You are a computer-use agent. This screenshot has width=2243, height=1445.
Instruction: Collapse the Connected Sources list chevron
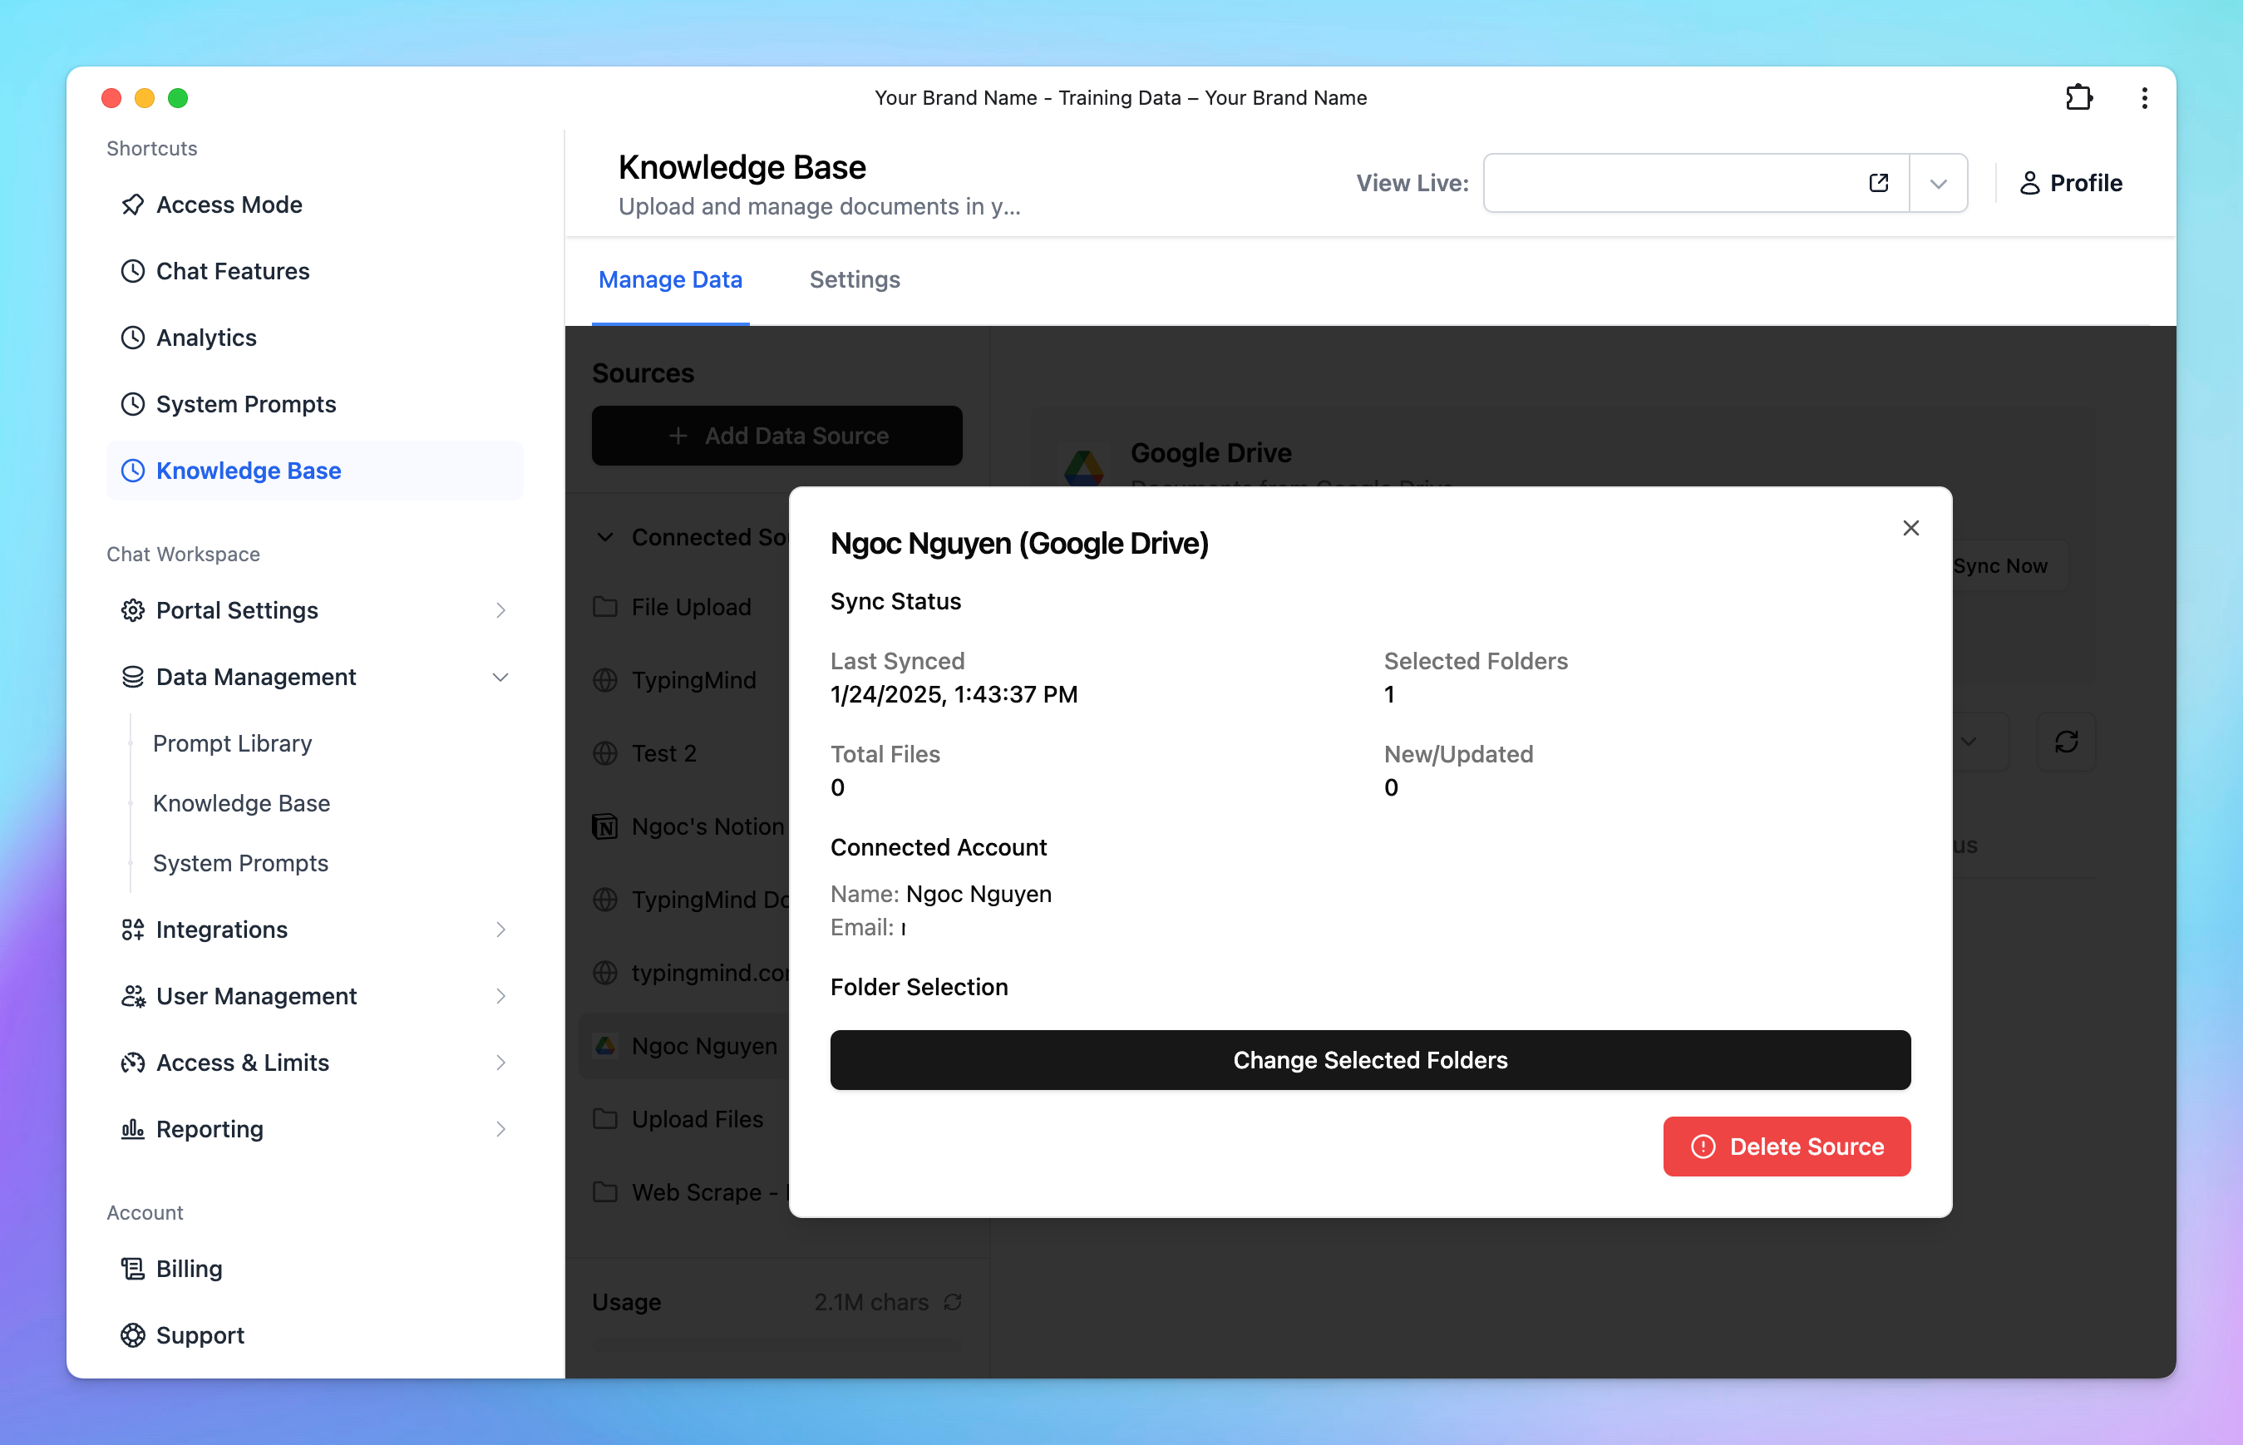605,538
